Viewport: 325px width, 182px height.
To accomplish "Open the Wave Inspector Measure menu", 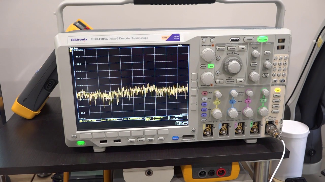I will click(x=221, y=49).
